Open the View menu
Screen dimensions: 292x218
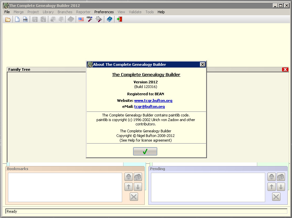click(x=121, y=12)
